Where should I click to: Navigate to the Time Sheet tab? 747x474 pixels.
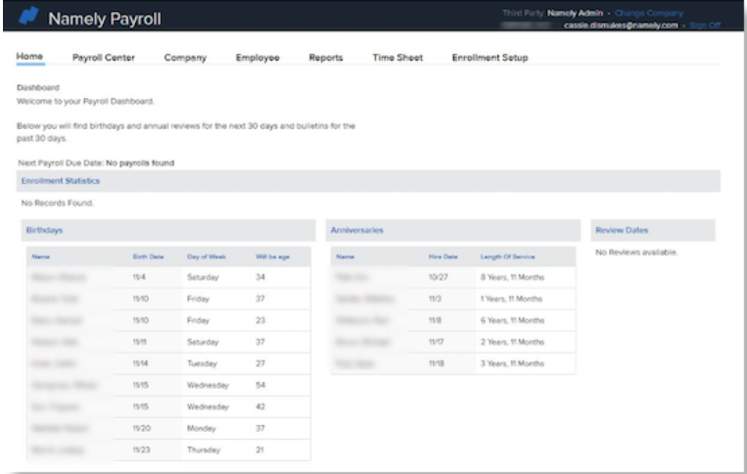[x=397, y=58]
